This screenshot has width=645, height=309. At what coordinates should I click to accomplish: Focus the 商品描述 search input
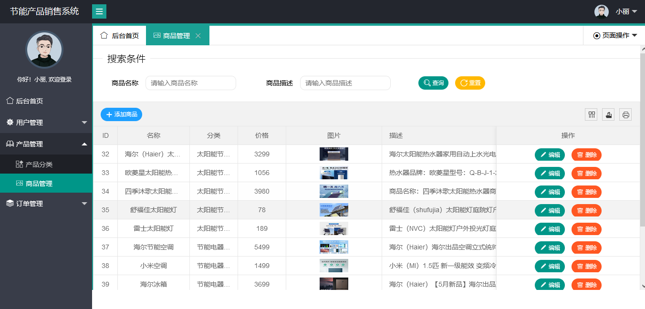click(x=345, y=83)
